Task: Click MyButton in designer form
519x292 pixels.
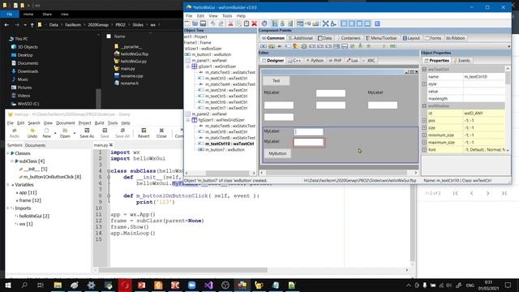Action: click(x=277, y=153)
